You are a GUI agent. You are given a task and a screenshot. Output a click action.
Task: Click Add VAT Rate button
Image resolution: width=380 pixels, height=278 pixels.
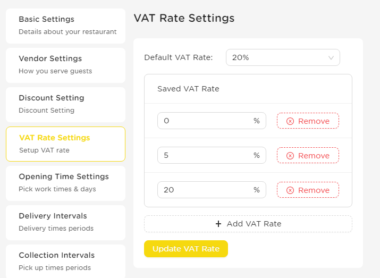[248, 224]
